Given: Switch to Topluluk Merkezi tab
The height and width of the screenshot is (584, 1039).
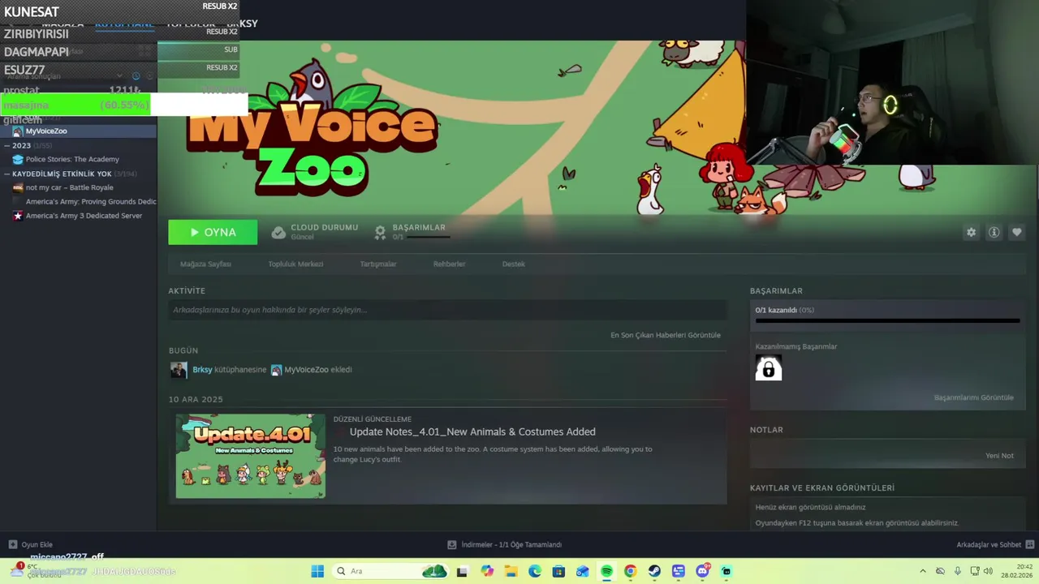Looking at the screenshot, I should coord(295,264).
